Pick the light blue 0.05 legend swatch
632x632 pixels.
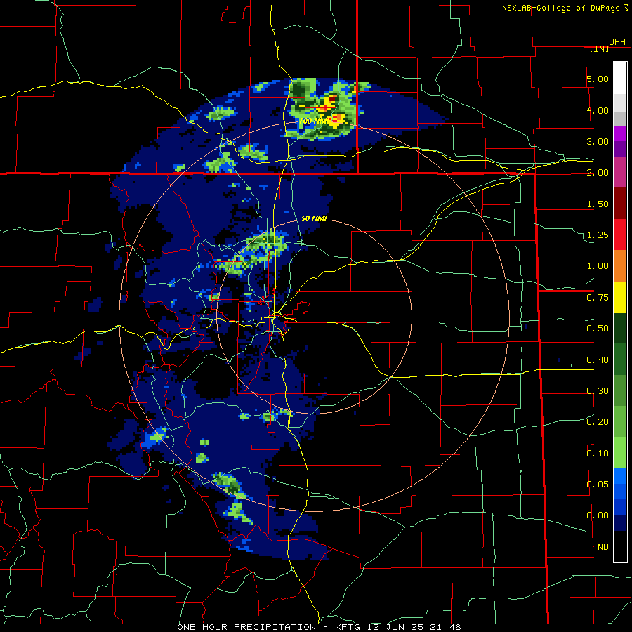click(620, 476)
